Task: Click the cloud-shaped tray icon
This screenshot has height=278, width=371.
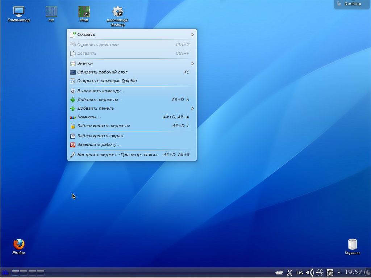Action: pyautogui.click(x=279, y=273)
